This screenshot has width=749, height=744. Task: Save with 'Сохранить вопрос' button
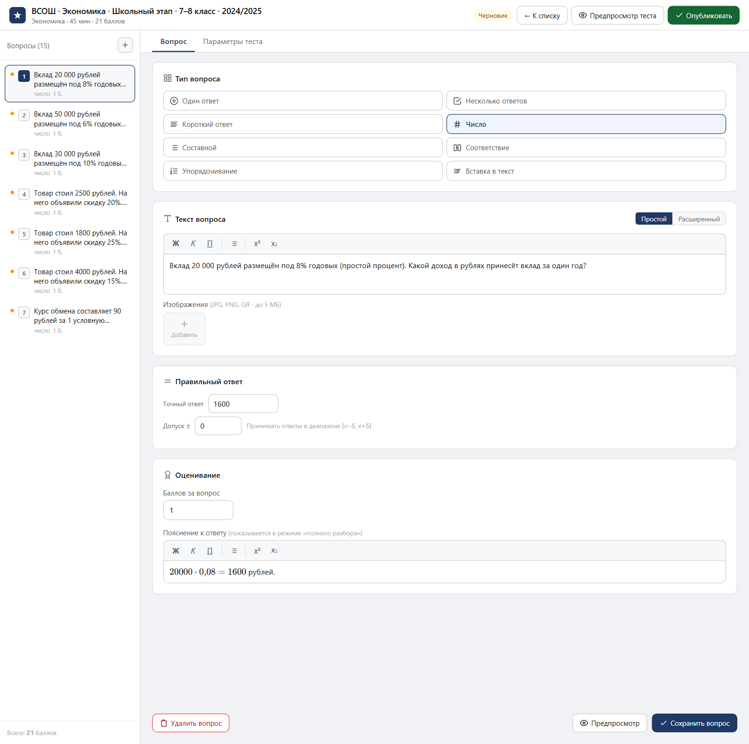[x=695, y=723]
